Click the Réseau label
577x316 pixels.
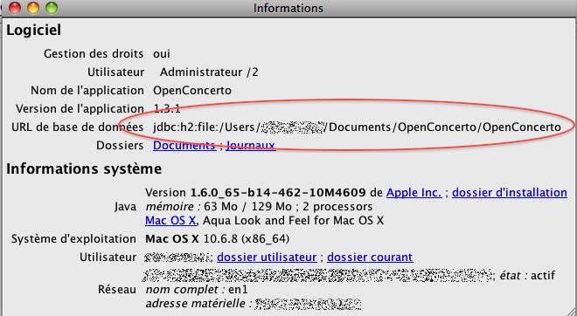(x=117, y=290)
